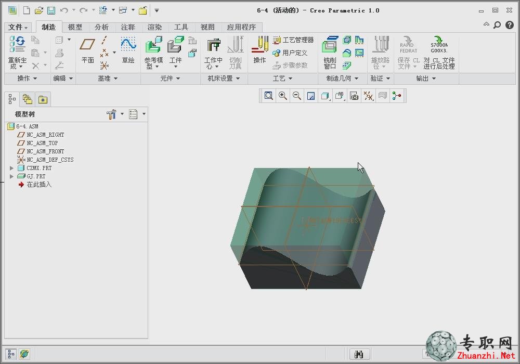Click User Defined (用户定义) button
The height and width of the screenshot is (364, 520).
(x=290, y=53)
